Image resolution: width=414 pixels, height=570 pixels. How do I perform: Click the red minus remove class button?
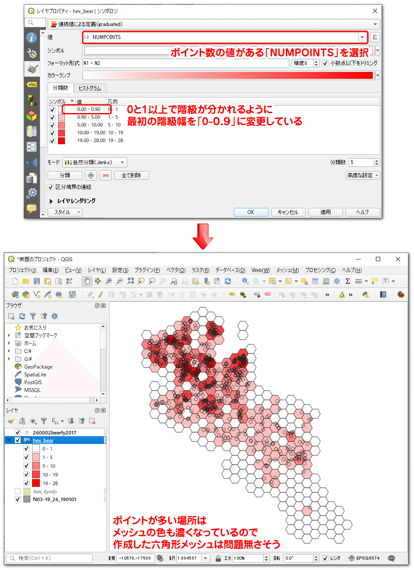(106, 175)
